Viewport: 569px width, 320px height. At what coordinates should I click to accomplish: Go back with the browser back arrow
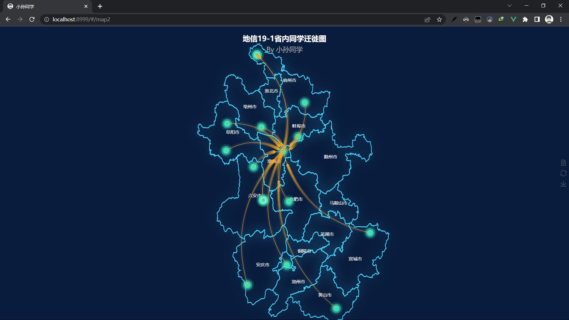(x=8, y=19)
